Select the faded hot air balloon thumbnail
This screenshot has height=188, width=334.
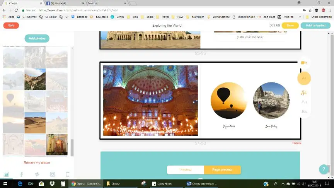13,101
